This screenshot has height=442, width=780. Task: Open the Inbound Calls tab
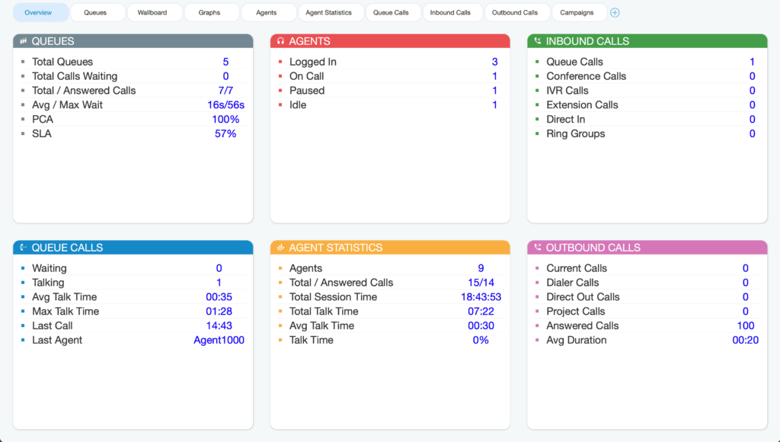coord(450,12)
